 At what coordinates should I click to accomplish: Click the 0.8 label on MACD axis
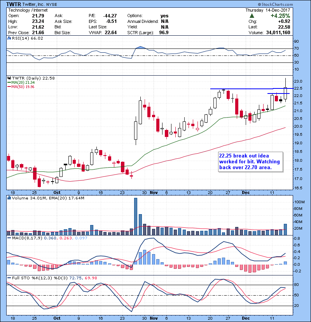(x=297, y=239)
